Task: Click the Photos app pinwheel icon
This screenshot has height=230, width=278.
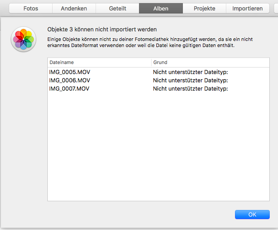Action: [23, 39]
